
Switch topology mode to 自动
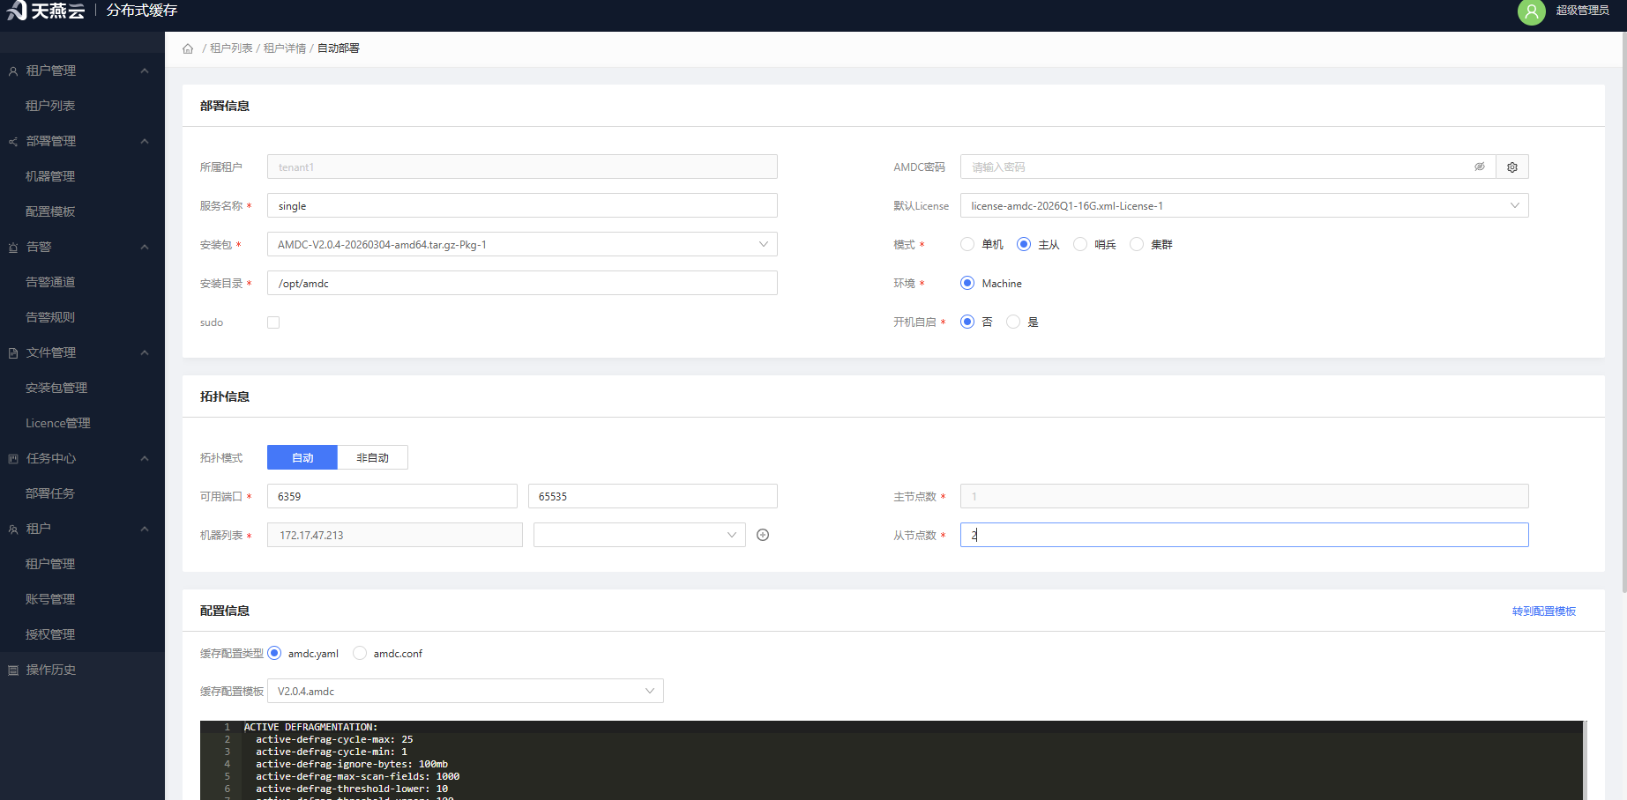coord(302,457)
